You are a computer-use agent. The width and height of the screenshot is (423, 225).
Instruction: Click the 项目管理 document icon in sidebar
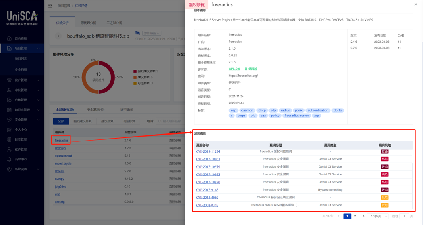coord(9,48)
